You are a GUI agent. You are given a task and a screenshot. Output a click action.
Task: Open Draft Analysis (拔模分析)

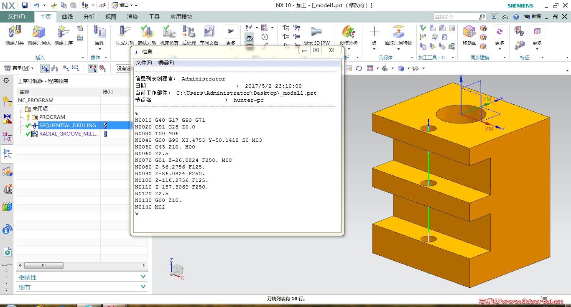point(348,35)
